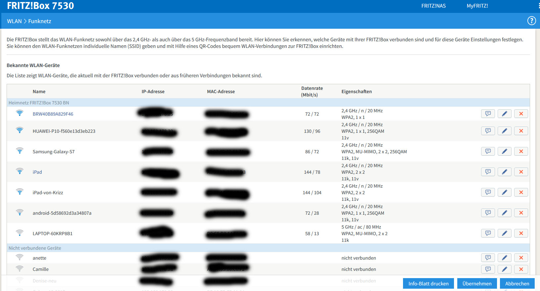The image size is (540, 291).
Task: Open comment for iPad row
Action: coord(488,172)
